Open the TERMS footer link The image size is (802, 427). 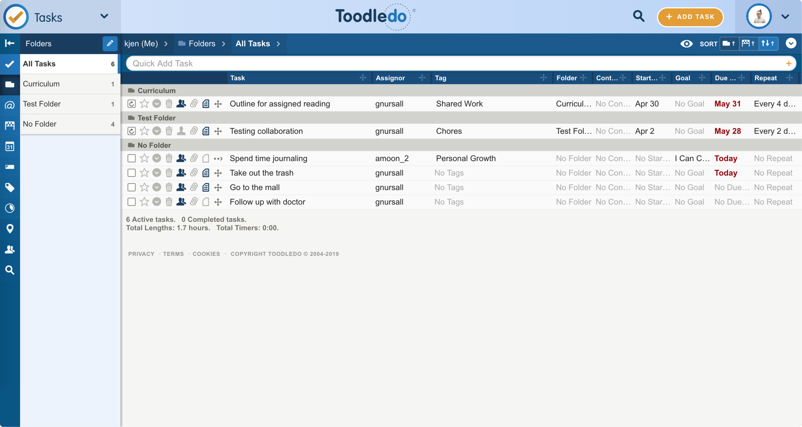pos(173,254)
